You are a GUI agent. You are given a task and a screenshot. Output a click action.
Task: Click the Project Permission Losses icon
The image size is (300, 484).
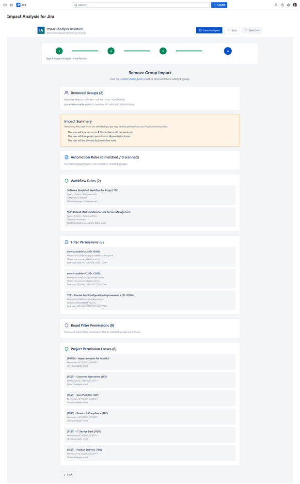tap(66, 348)
